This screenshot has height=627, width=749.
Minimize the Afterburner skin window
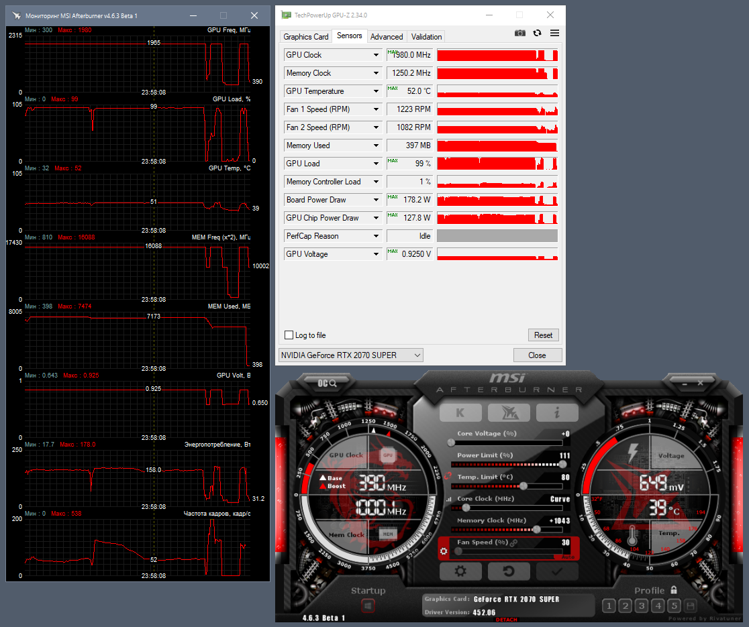(685, 383)
